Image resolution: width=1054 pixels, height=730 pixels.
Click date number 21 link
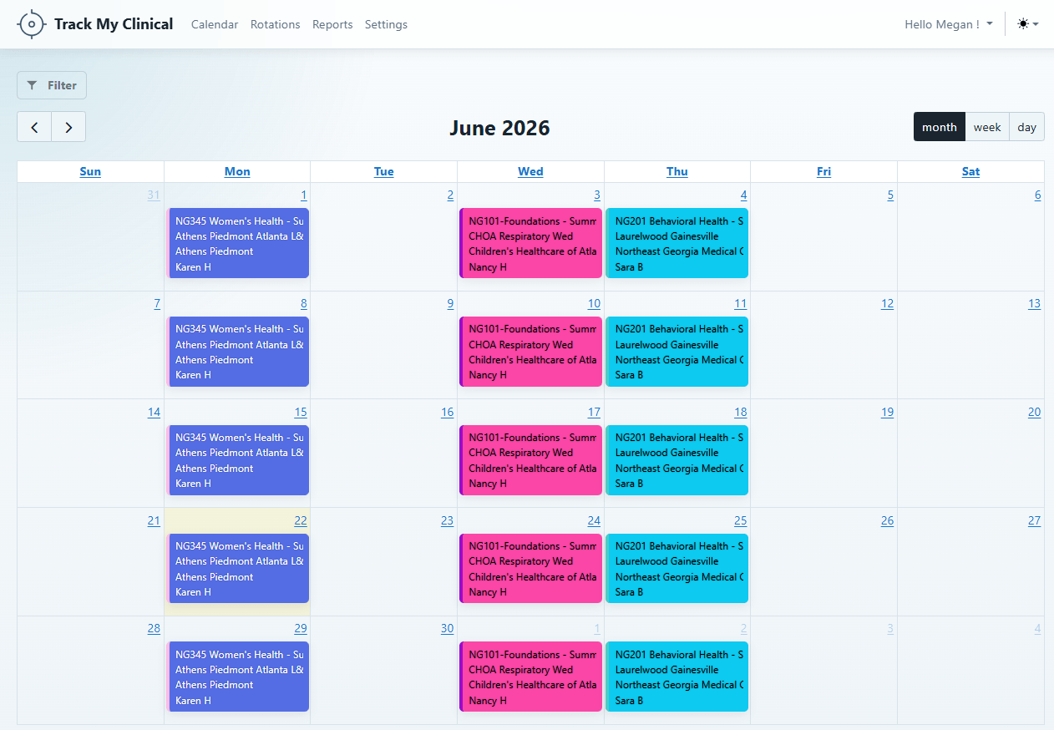pos(154,521)
